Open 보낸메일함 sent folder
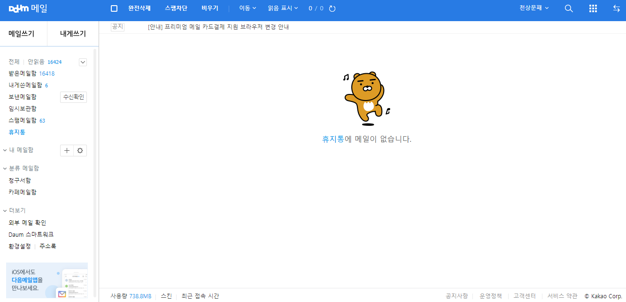This screenshot has width=626, height=302. pos(23,97)
